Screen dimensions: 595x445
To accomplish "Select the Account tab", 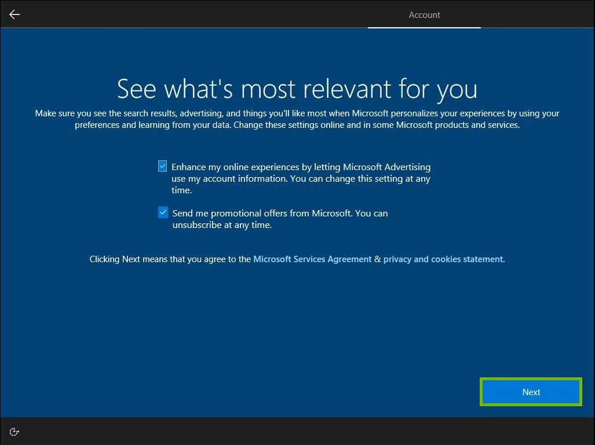I will tap(424, 15).
